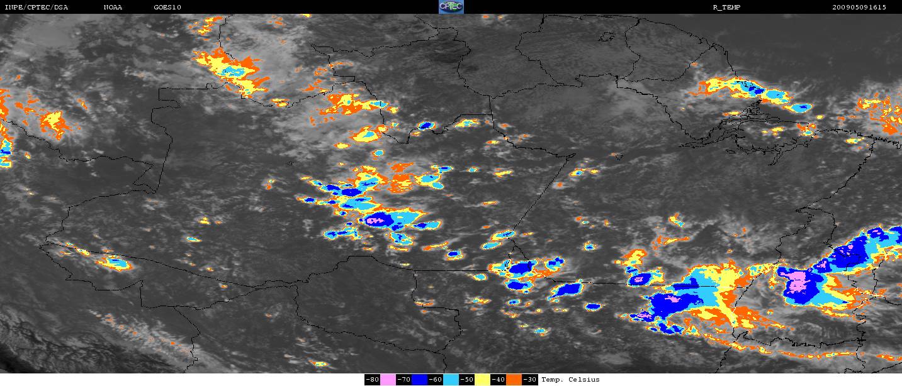The image size is (902, 386).
Task: Select the orange legend color swatch
Action: click(x=514, y=380)
